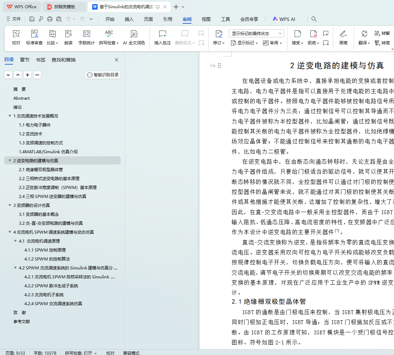Add a new tab with plus button

[x=176, y=7]
